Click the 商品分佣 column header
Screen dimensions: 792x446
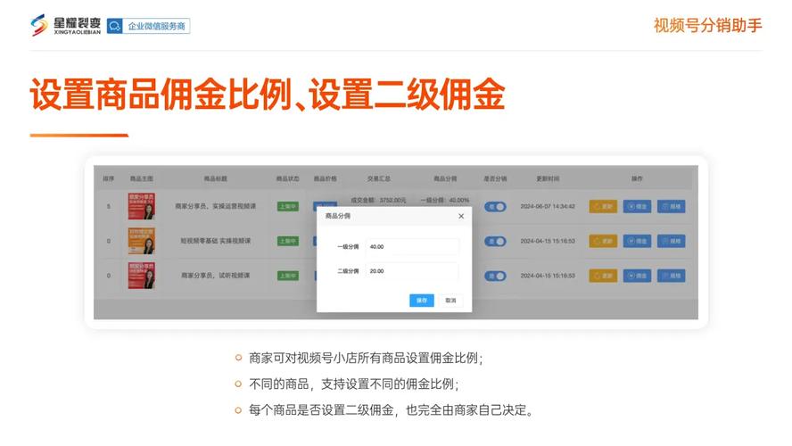click(445, 178)
